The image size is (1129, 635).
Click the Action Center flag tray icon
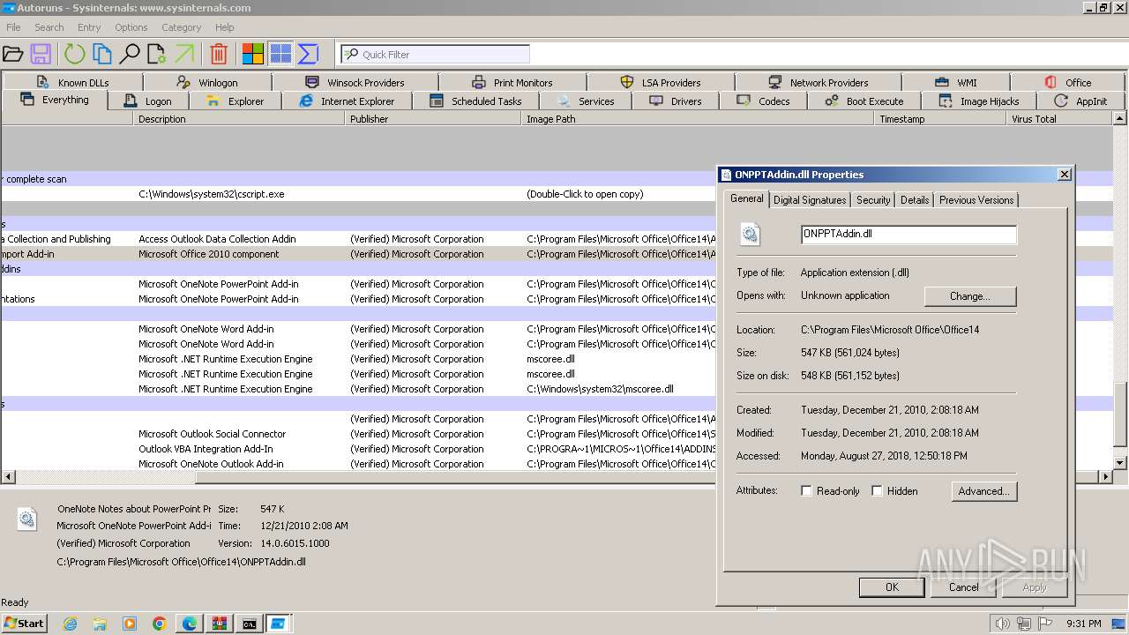click(x=1045, y=624)
